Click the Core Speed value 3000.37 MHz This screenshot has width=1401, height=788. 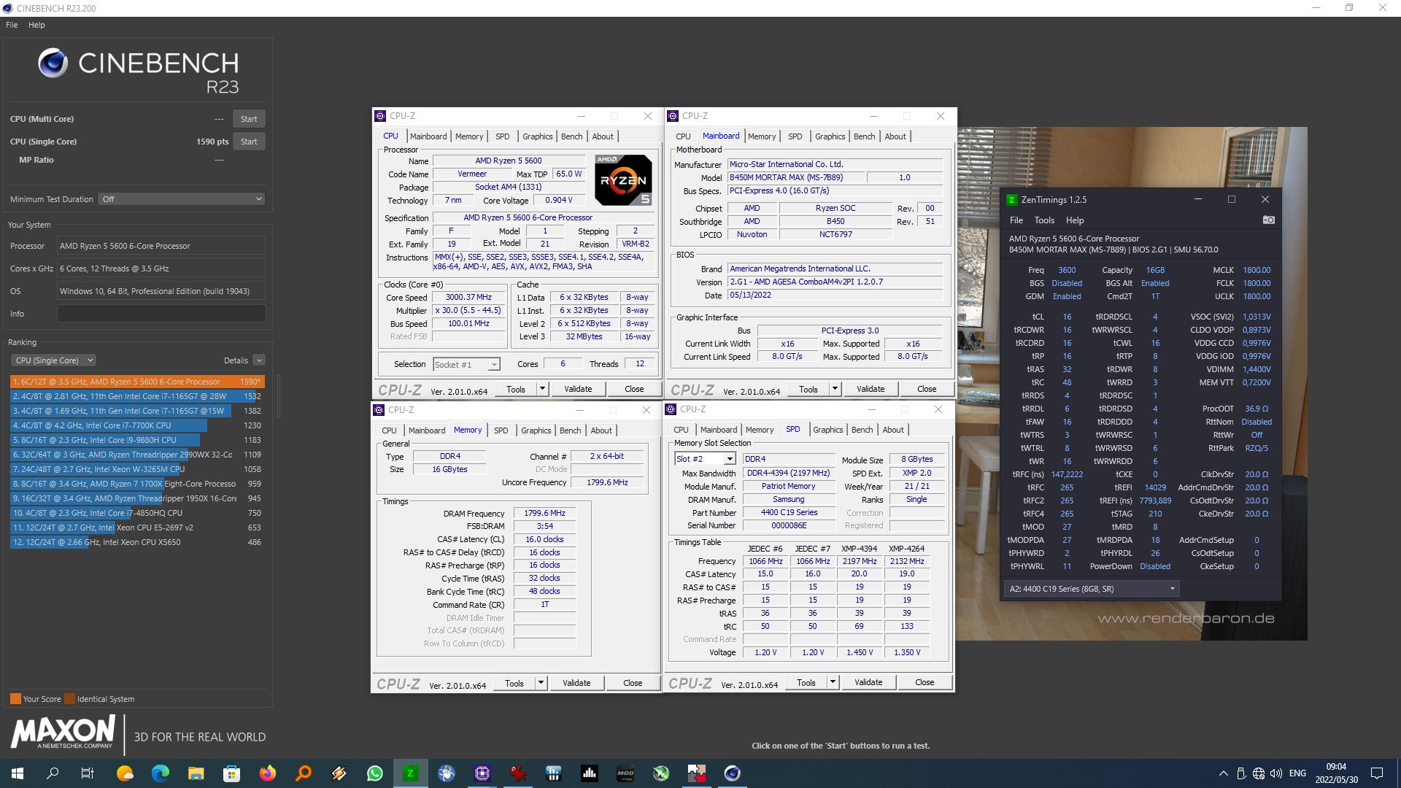click(x=468, y=297)
